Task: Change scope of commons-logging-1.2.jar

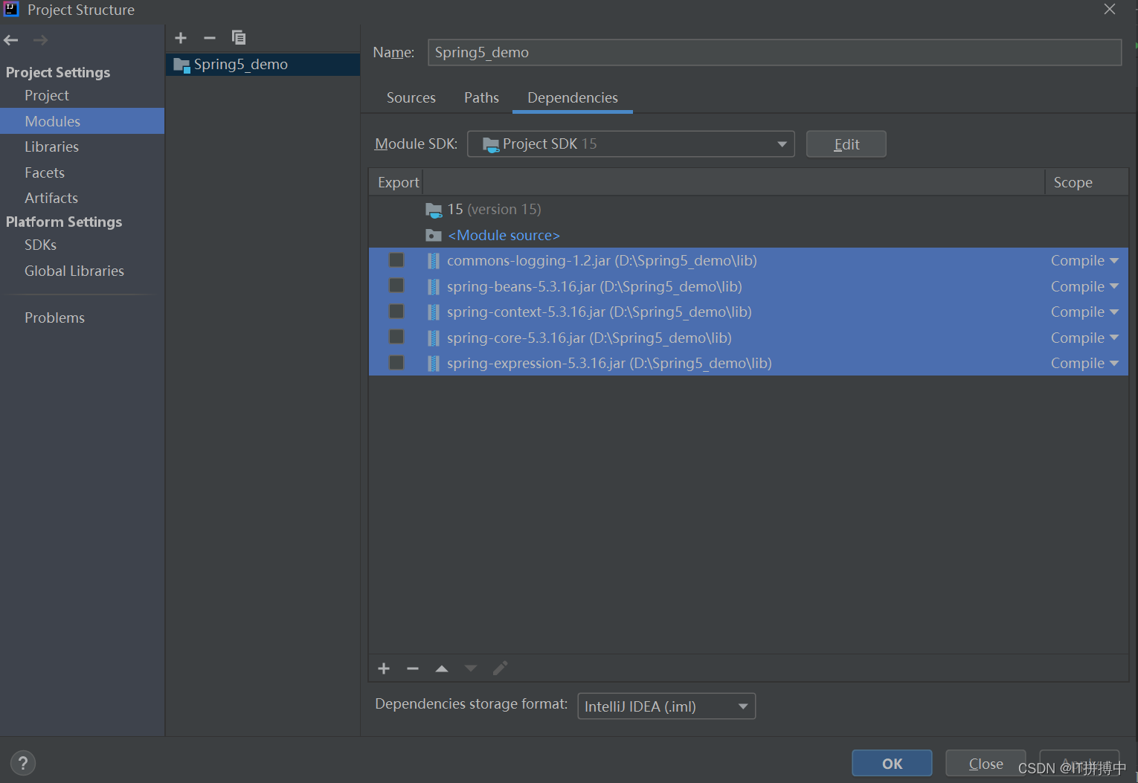Action: click(x=1084, y=261)
